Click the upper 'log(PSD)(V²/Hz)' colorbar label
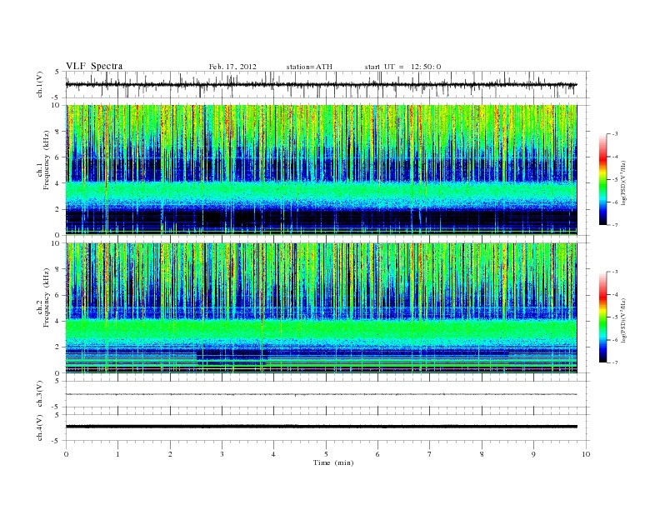The height and width of the screenshot is (510, 660). click(624, 182)
